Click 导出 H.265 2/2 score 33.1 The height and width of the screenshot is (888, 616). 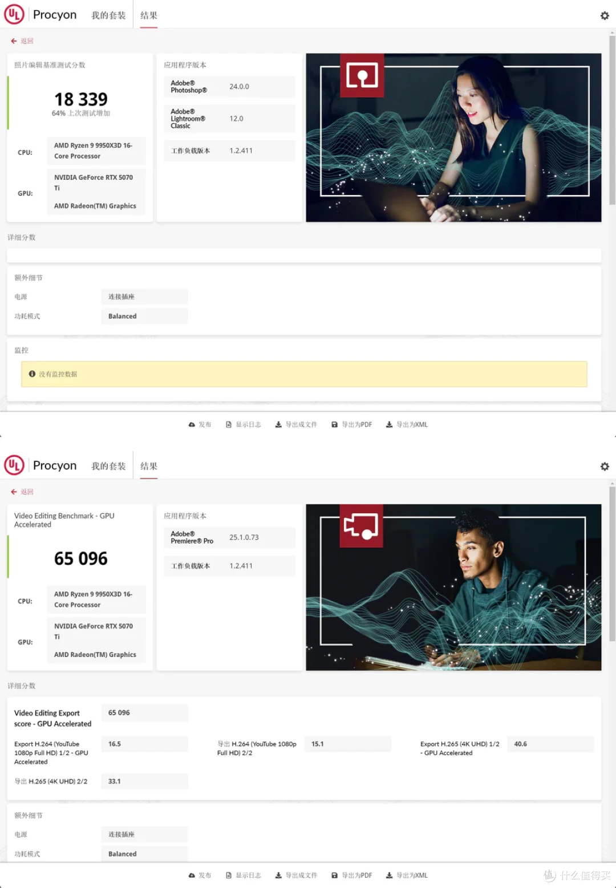click(144, 781)
